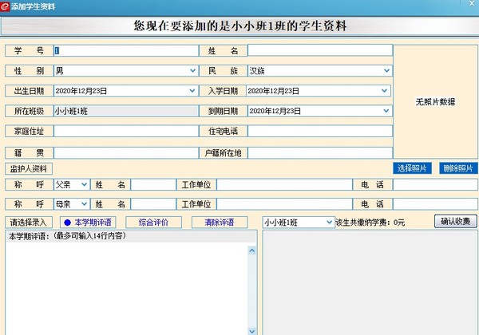Focus the 学号 input field
This screenshot has width=479, height=335.
(125, 50)
